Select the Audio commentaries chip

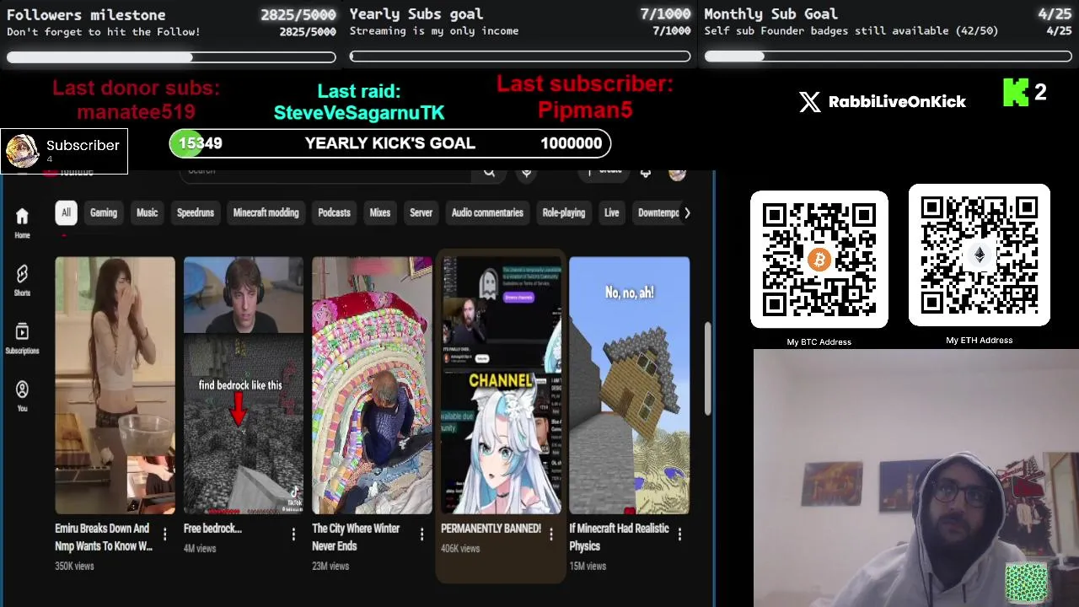tap(487, 212)
